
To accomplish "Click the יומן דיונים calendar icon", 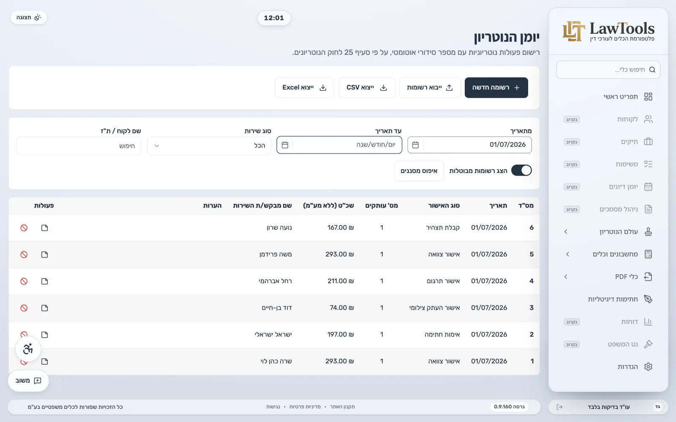I will [x=648, y=187].
